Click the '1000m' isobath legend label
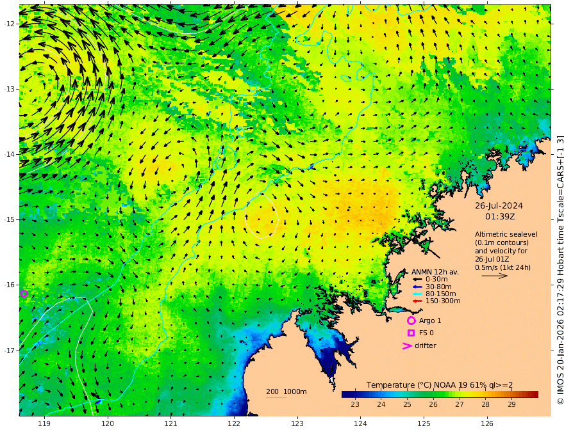Image resolution: width=564 pixels, height=435 pixels. (295, 391)
